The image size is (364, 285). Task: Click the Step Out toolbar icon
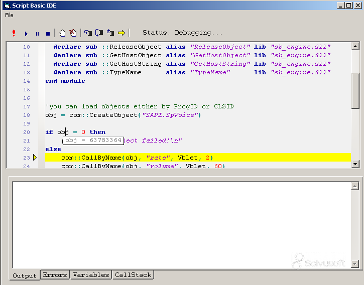pyautogui.click(x=110, y=33)
